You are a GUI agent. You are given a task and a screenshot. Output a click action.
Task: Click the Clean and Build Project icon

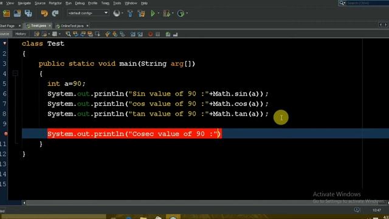(142, 13)
